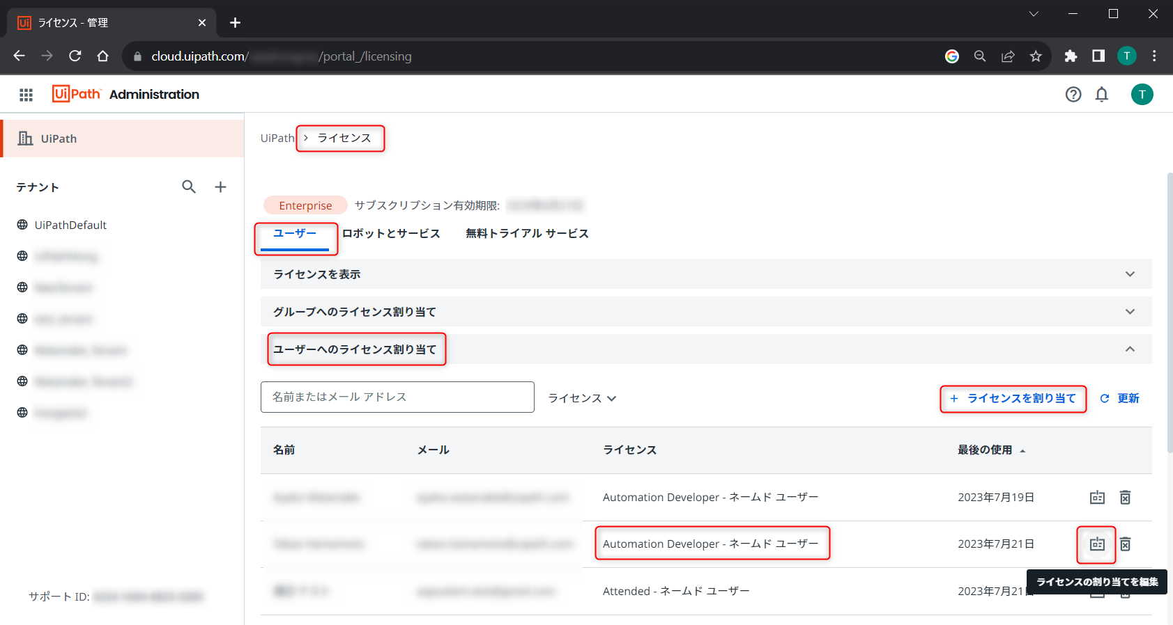Viewport: 1173px width, 625px height.
Task: Click the globe icon beside UiPathDefault
Action: 22,225
